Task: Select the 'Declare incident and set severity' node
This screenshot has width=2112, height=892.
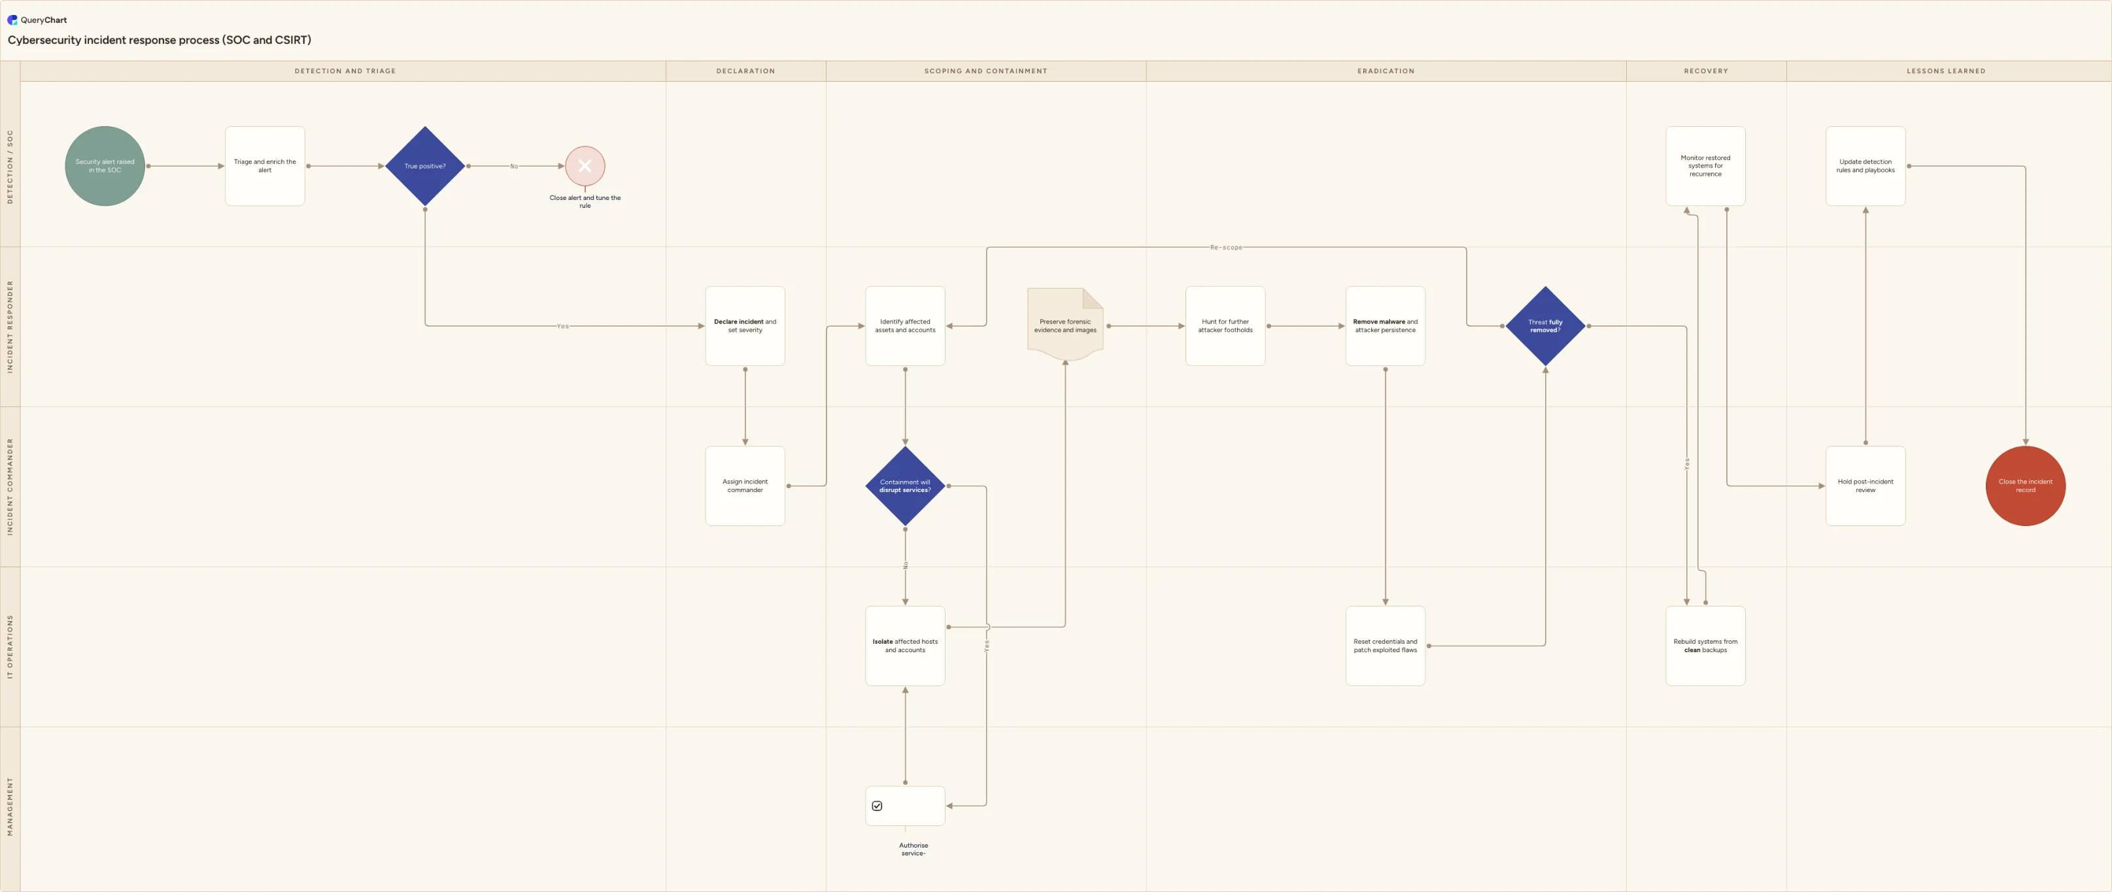Action: coord(745,326)
